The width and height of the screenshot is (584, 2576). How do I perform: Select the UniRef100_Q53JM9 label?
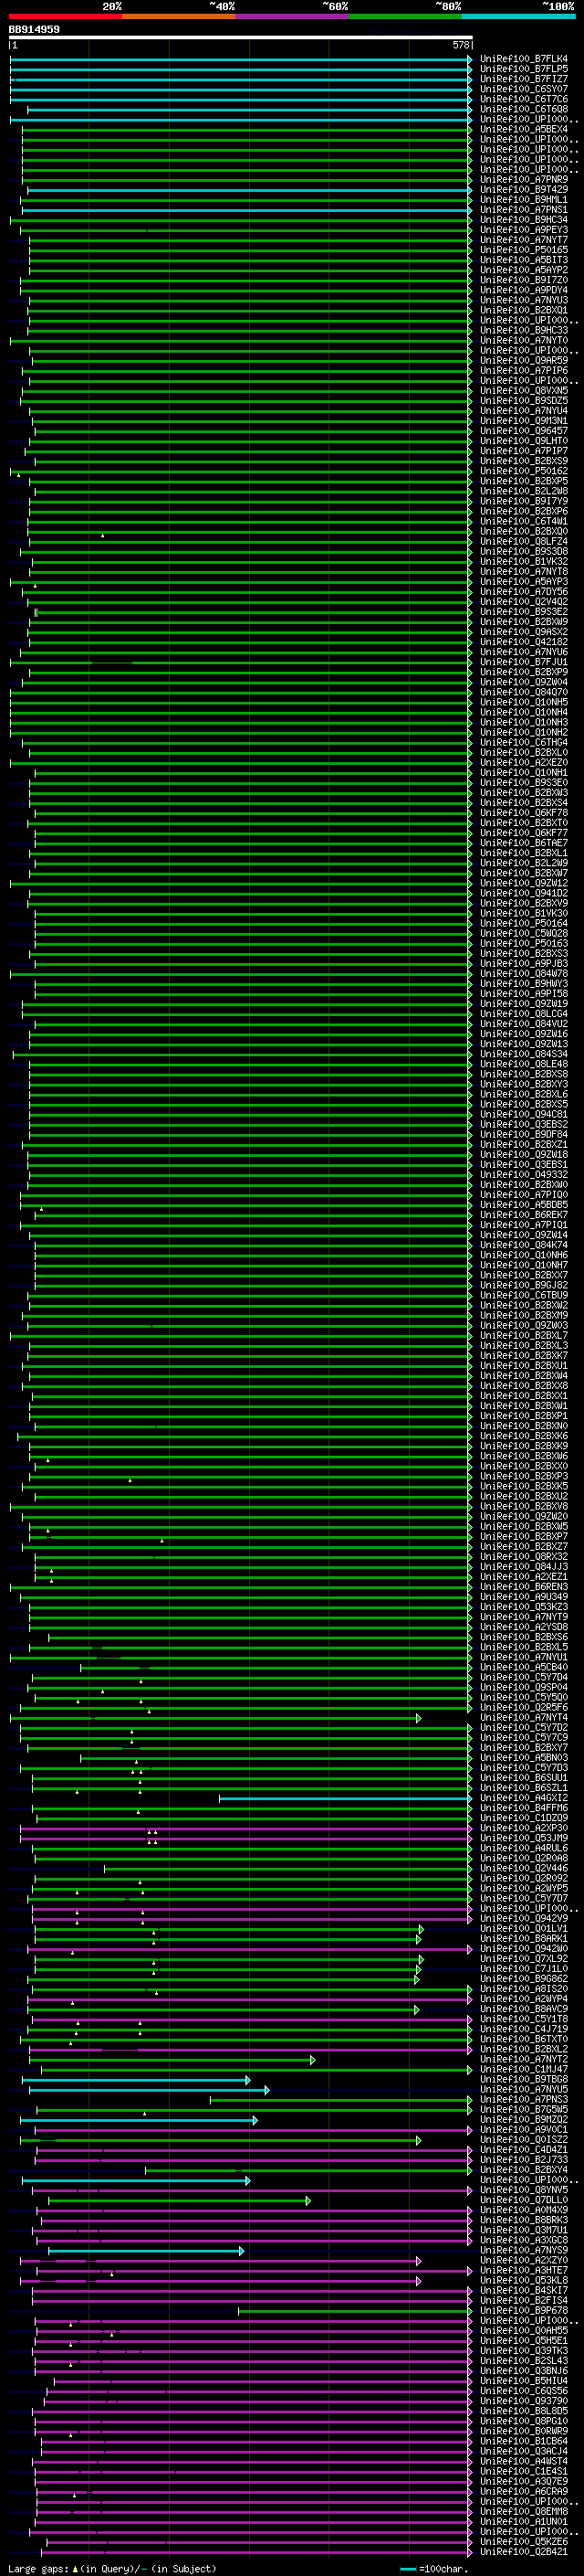(x=524, y=1838)
